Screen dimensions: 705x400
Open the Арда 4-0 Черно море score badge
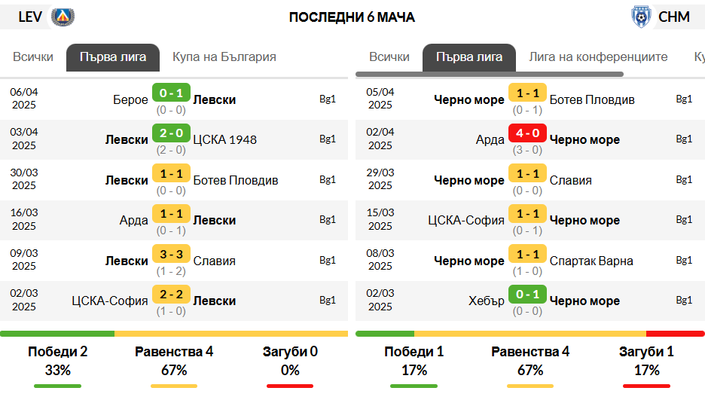527,133
